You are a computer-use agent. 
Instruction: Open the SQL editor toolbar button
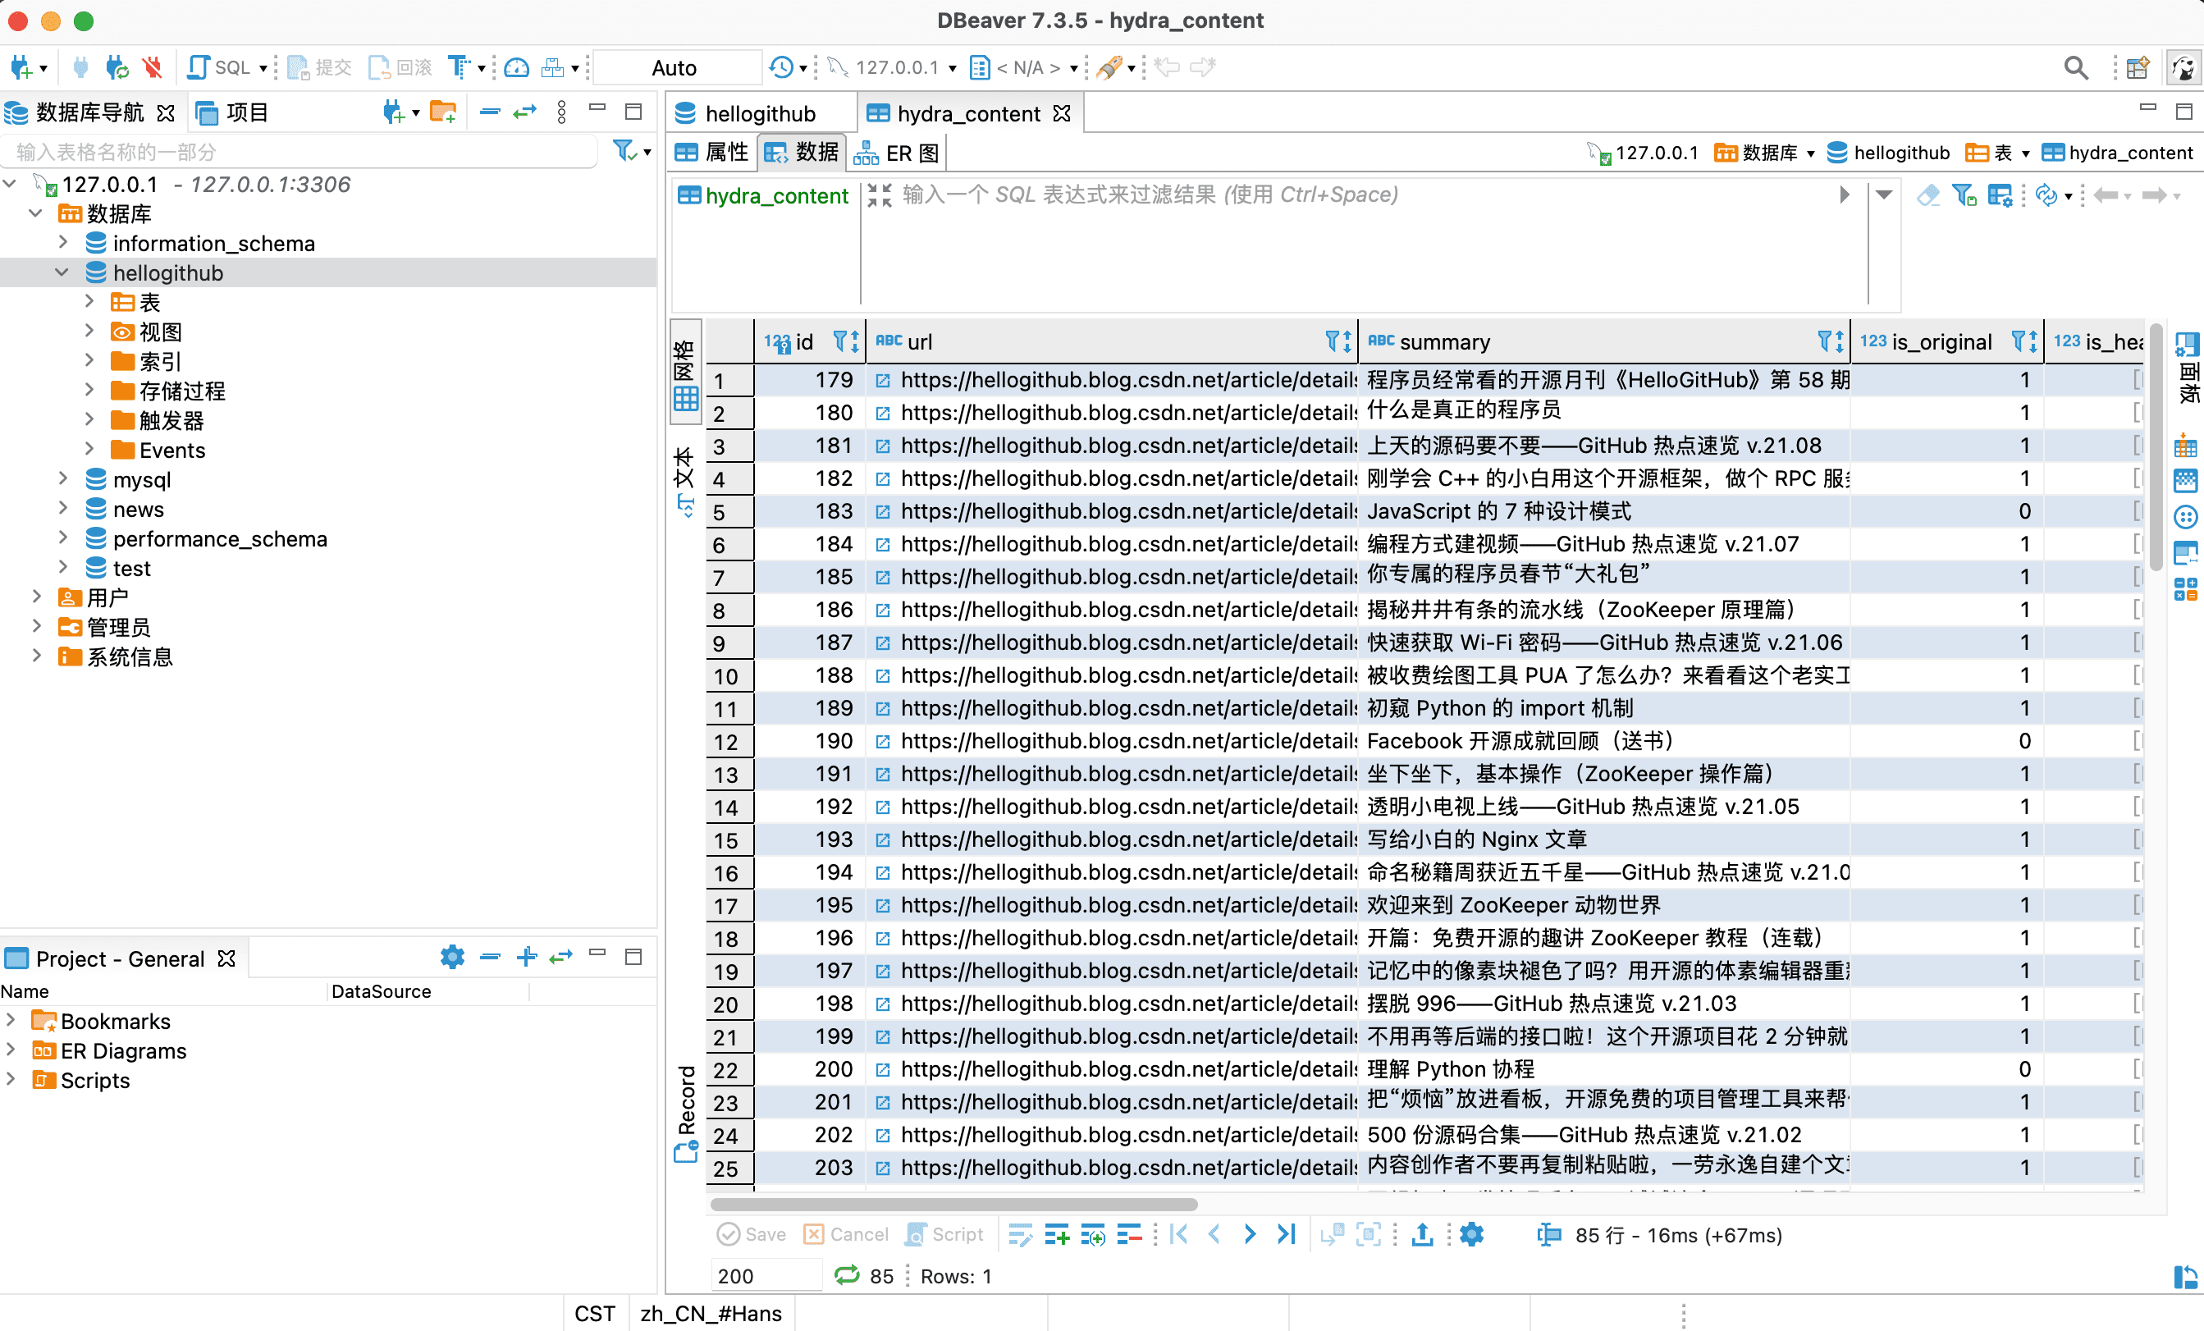(219, 68)
